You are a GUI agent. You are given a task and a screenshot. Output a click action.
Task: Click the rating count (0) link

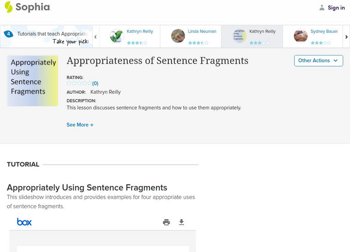point(95,83)
